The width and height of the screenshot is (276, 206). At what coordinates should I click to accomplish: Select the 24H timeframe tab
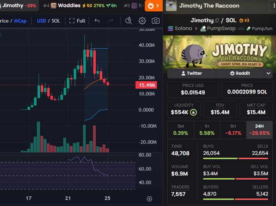point(259,130)
